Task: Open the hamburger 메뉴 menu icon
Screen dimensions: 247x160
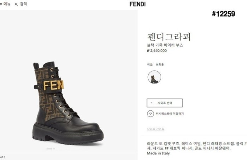Action: (1, 4)
